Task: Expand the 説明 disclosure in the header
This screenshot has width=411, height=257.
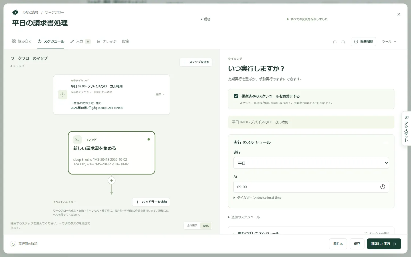Action: tap(205, 19)
